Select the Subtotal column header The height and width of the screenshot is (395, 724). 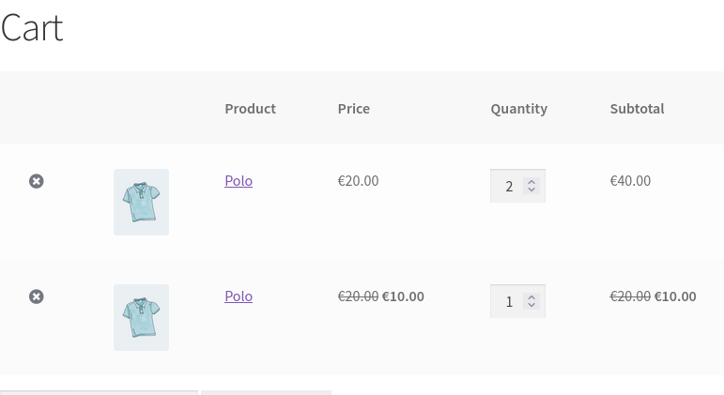pos(638,109)
